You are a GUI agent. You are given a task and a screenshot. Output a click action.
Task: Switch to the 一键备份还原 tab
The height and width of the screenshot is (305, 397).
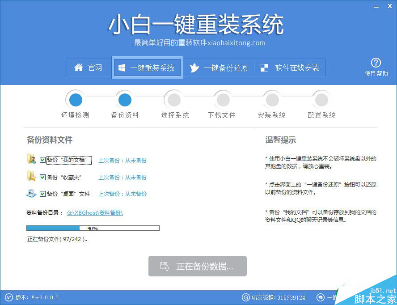(x=219, y=68)
